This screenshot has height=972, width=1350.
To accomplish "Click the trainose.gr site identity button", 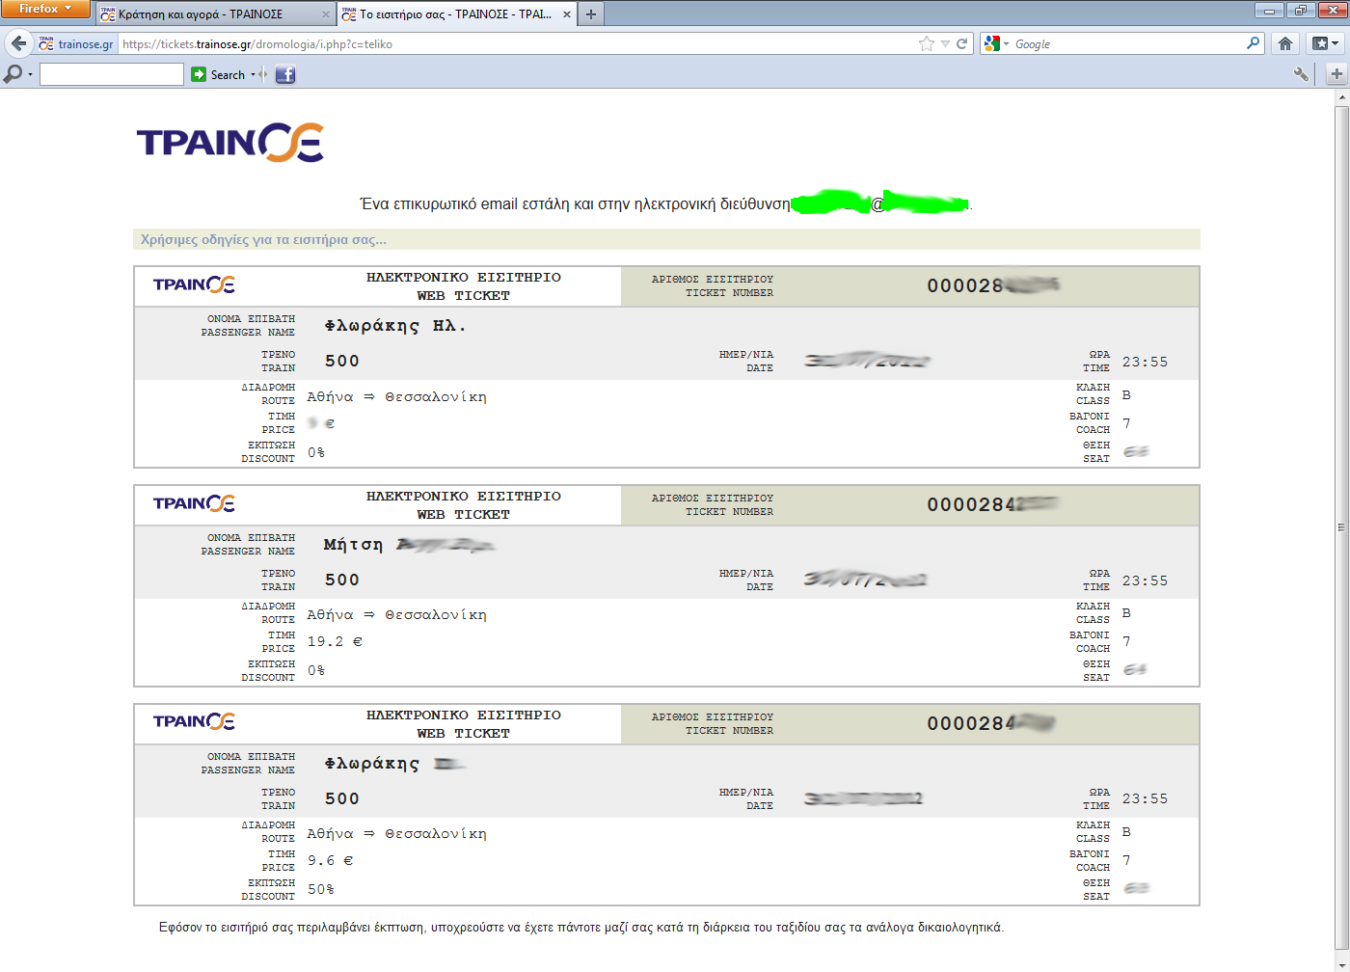I will point(76,44).
